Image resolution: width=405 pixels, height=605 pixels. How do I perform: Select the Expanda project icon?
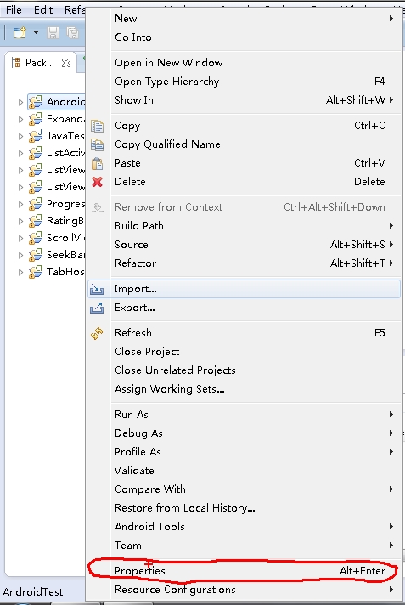(x=36, y=119)
